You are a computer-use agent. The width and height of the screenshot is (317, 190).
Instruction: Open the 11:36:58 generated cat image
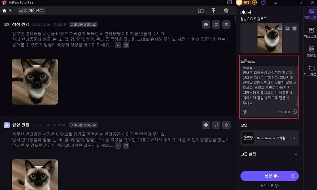(x=35, y=175)
